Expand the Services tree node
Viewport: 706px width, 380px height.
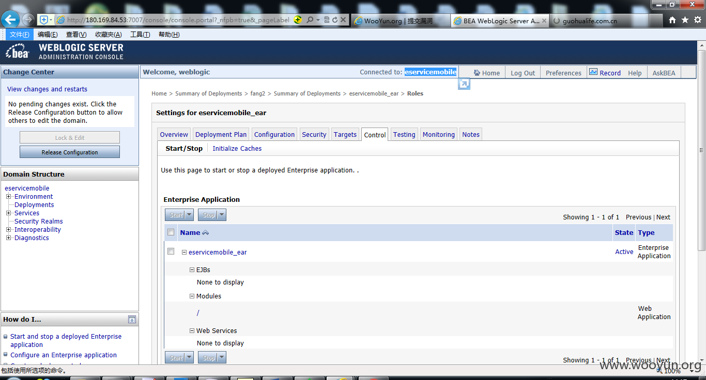[x=8, y=213]
